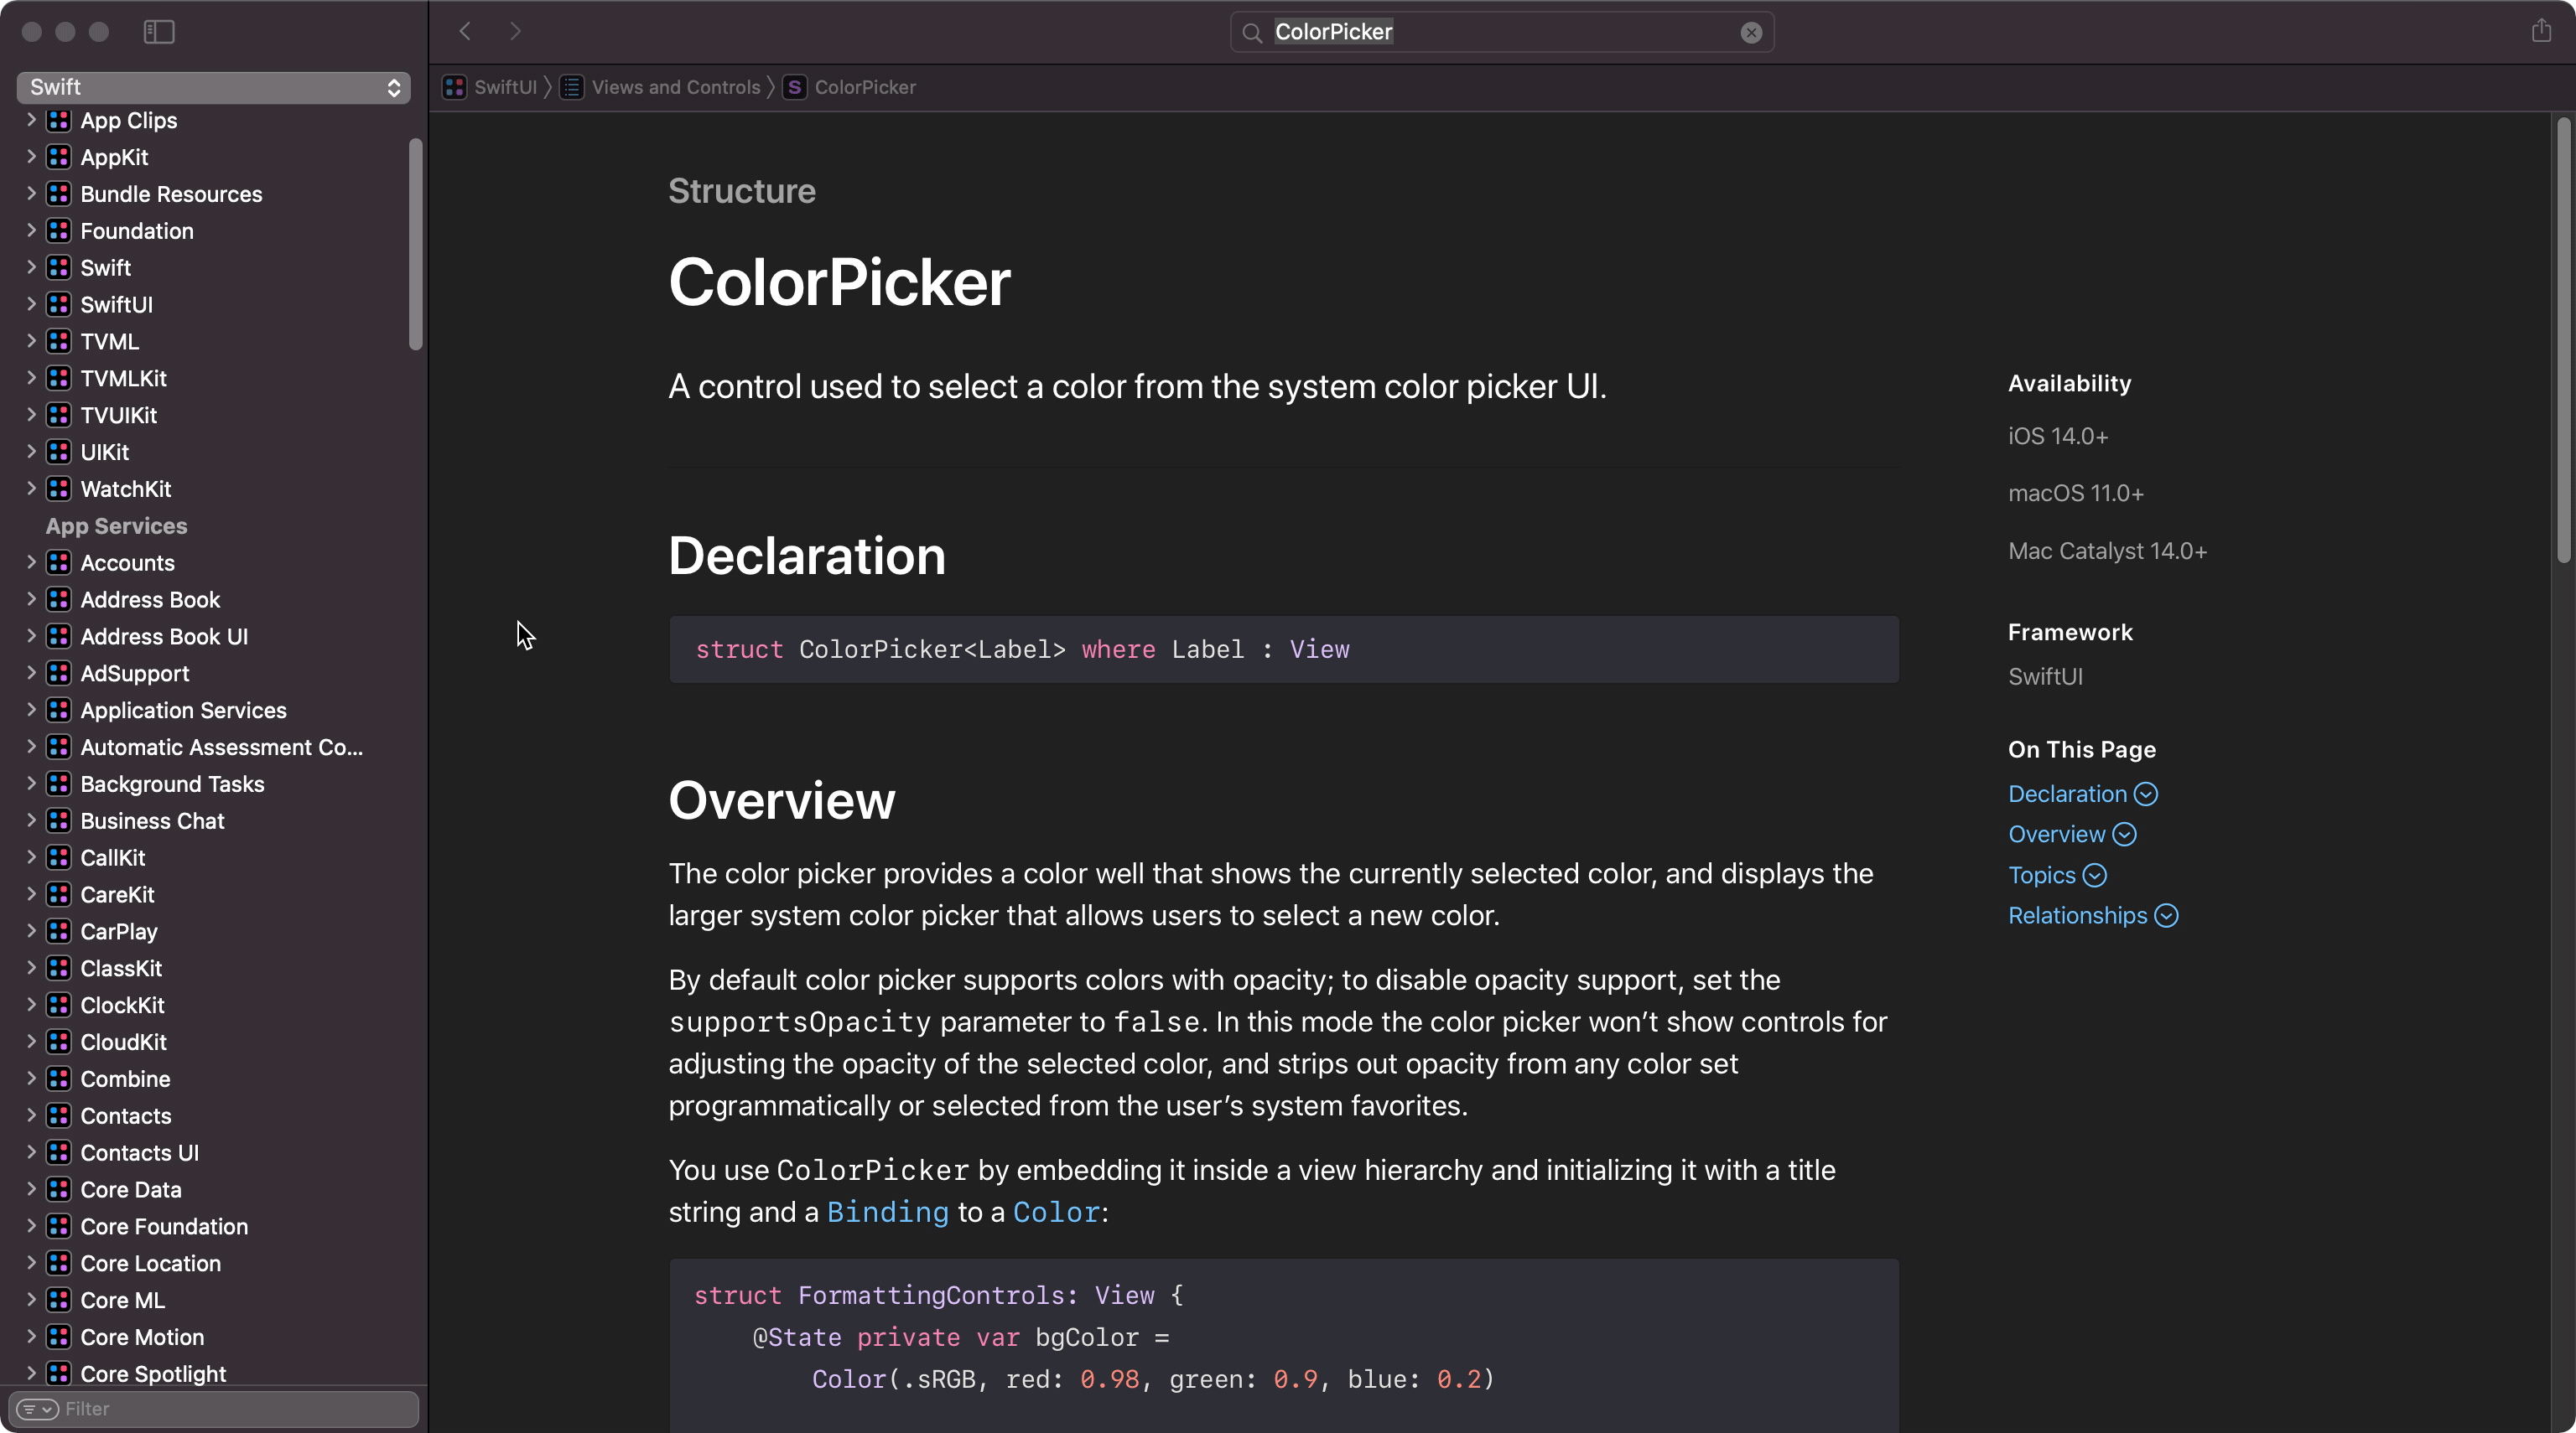Expand the SwiftUI sidebar node
Viewport: 2576px width, 1433px height.
point(31,305)
